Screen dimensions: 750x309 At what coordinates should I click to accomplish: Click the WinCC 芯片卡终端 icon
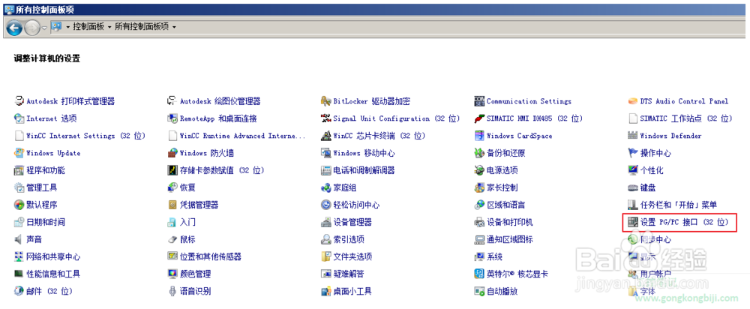click(x=325, y=136)
